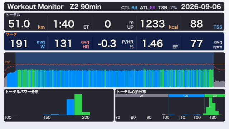Click the ATL 69 value

[148, 8]
